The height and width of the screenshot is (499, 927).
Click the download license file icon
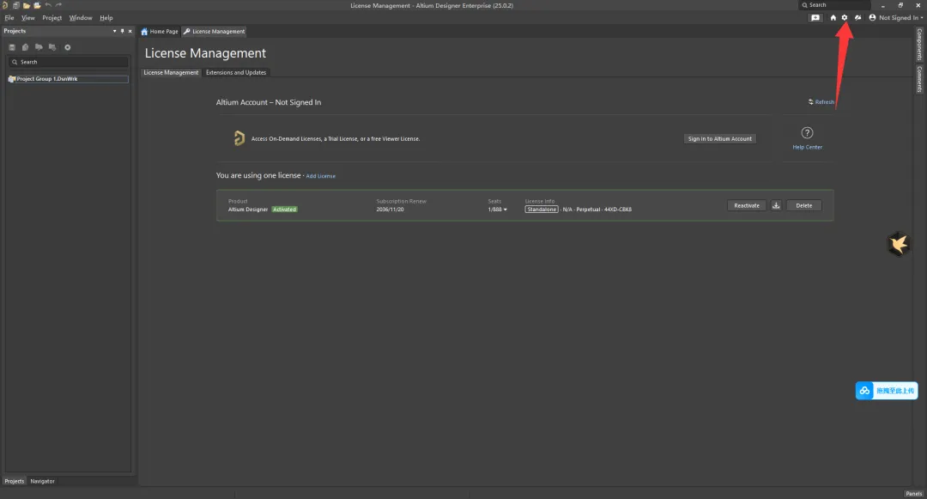pos(776,206)
